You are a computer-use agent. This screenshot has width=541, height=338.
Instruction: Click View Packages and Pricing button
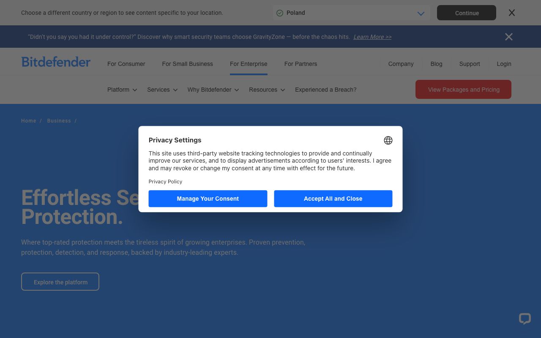point(463,90)
